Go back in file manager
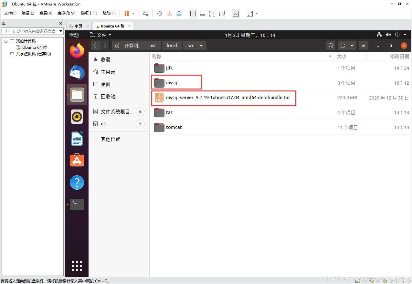 pyautogui.click(x=95, y=46)
